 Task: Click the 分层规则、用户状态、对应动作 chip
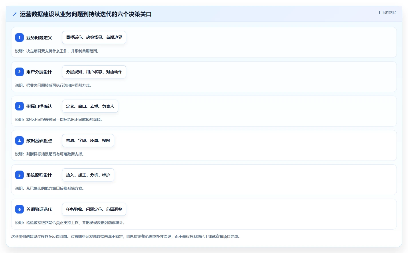click(x=94, y=72)
